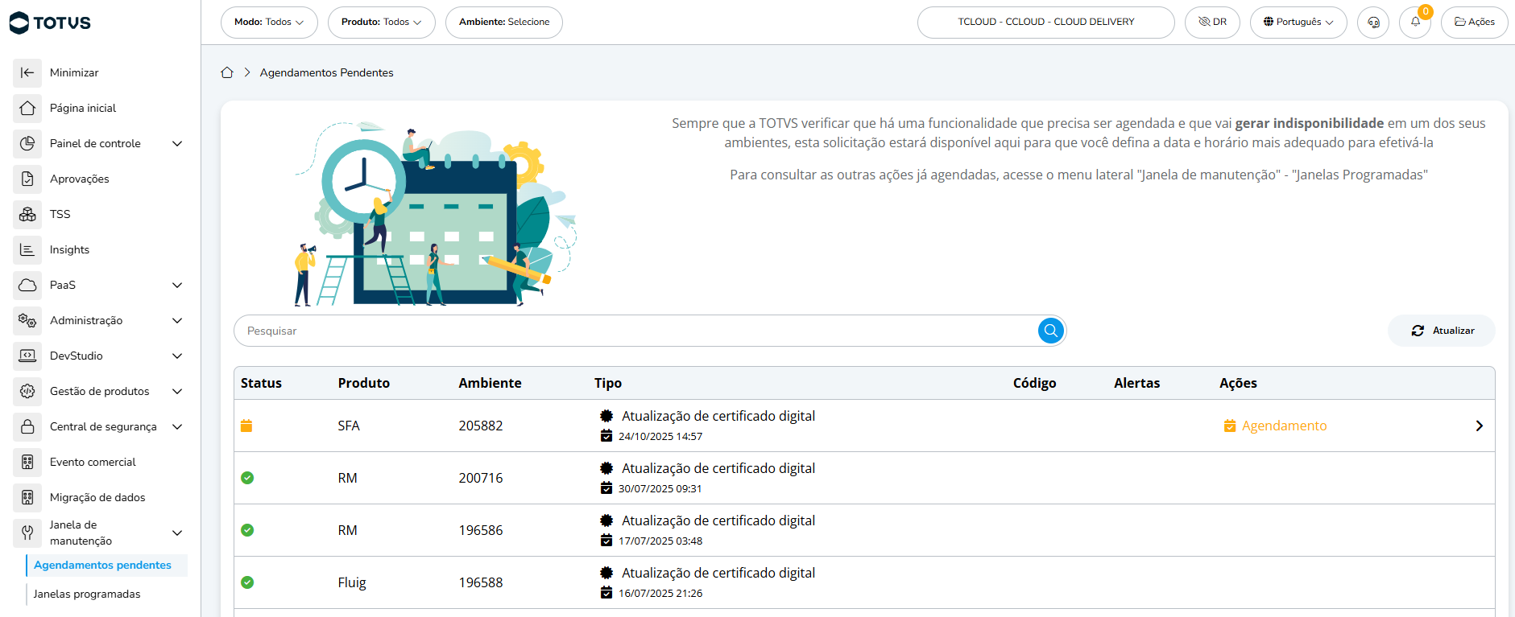Click environment number 196588
Viewport: 1515px width, 617px height.
(x=481, y=582)
